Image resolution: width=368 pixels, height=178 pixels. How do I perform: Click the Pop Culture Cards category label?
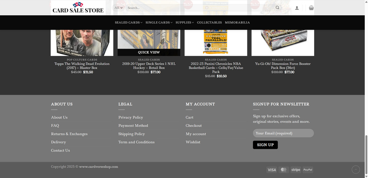tap(82, 59)
